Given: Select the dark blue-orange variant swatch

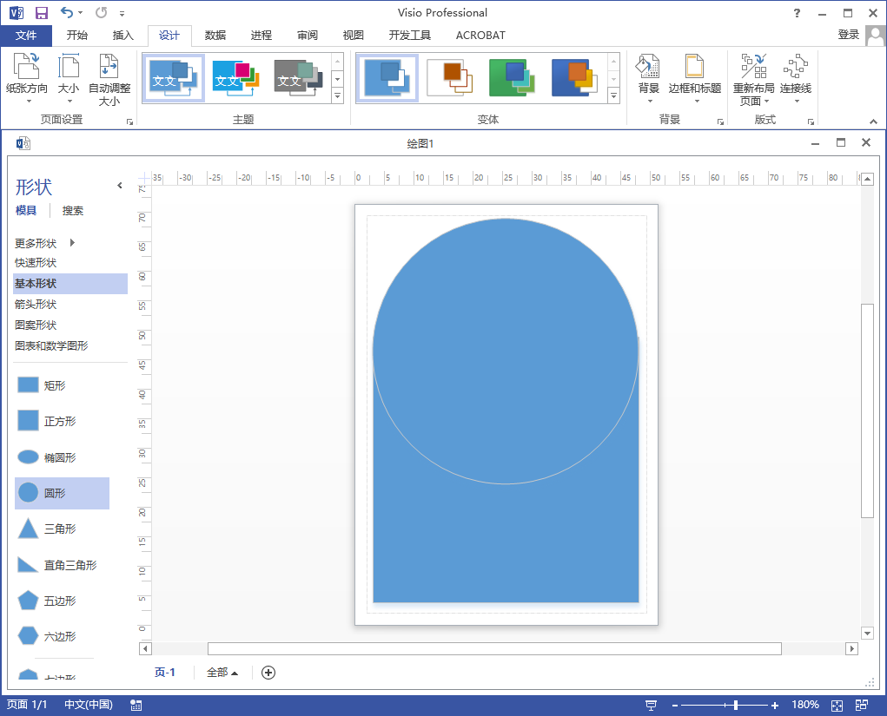Looking at the screenshot, I should pyautogui.click(x=574, y=78).
